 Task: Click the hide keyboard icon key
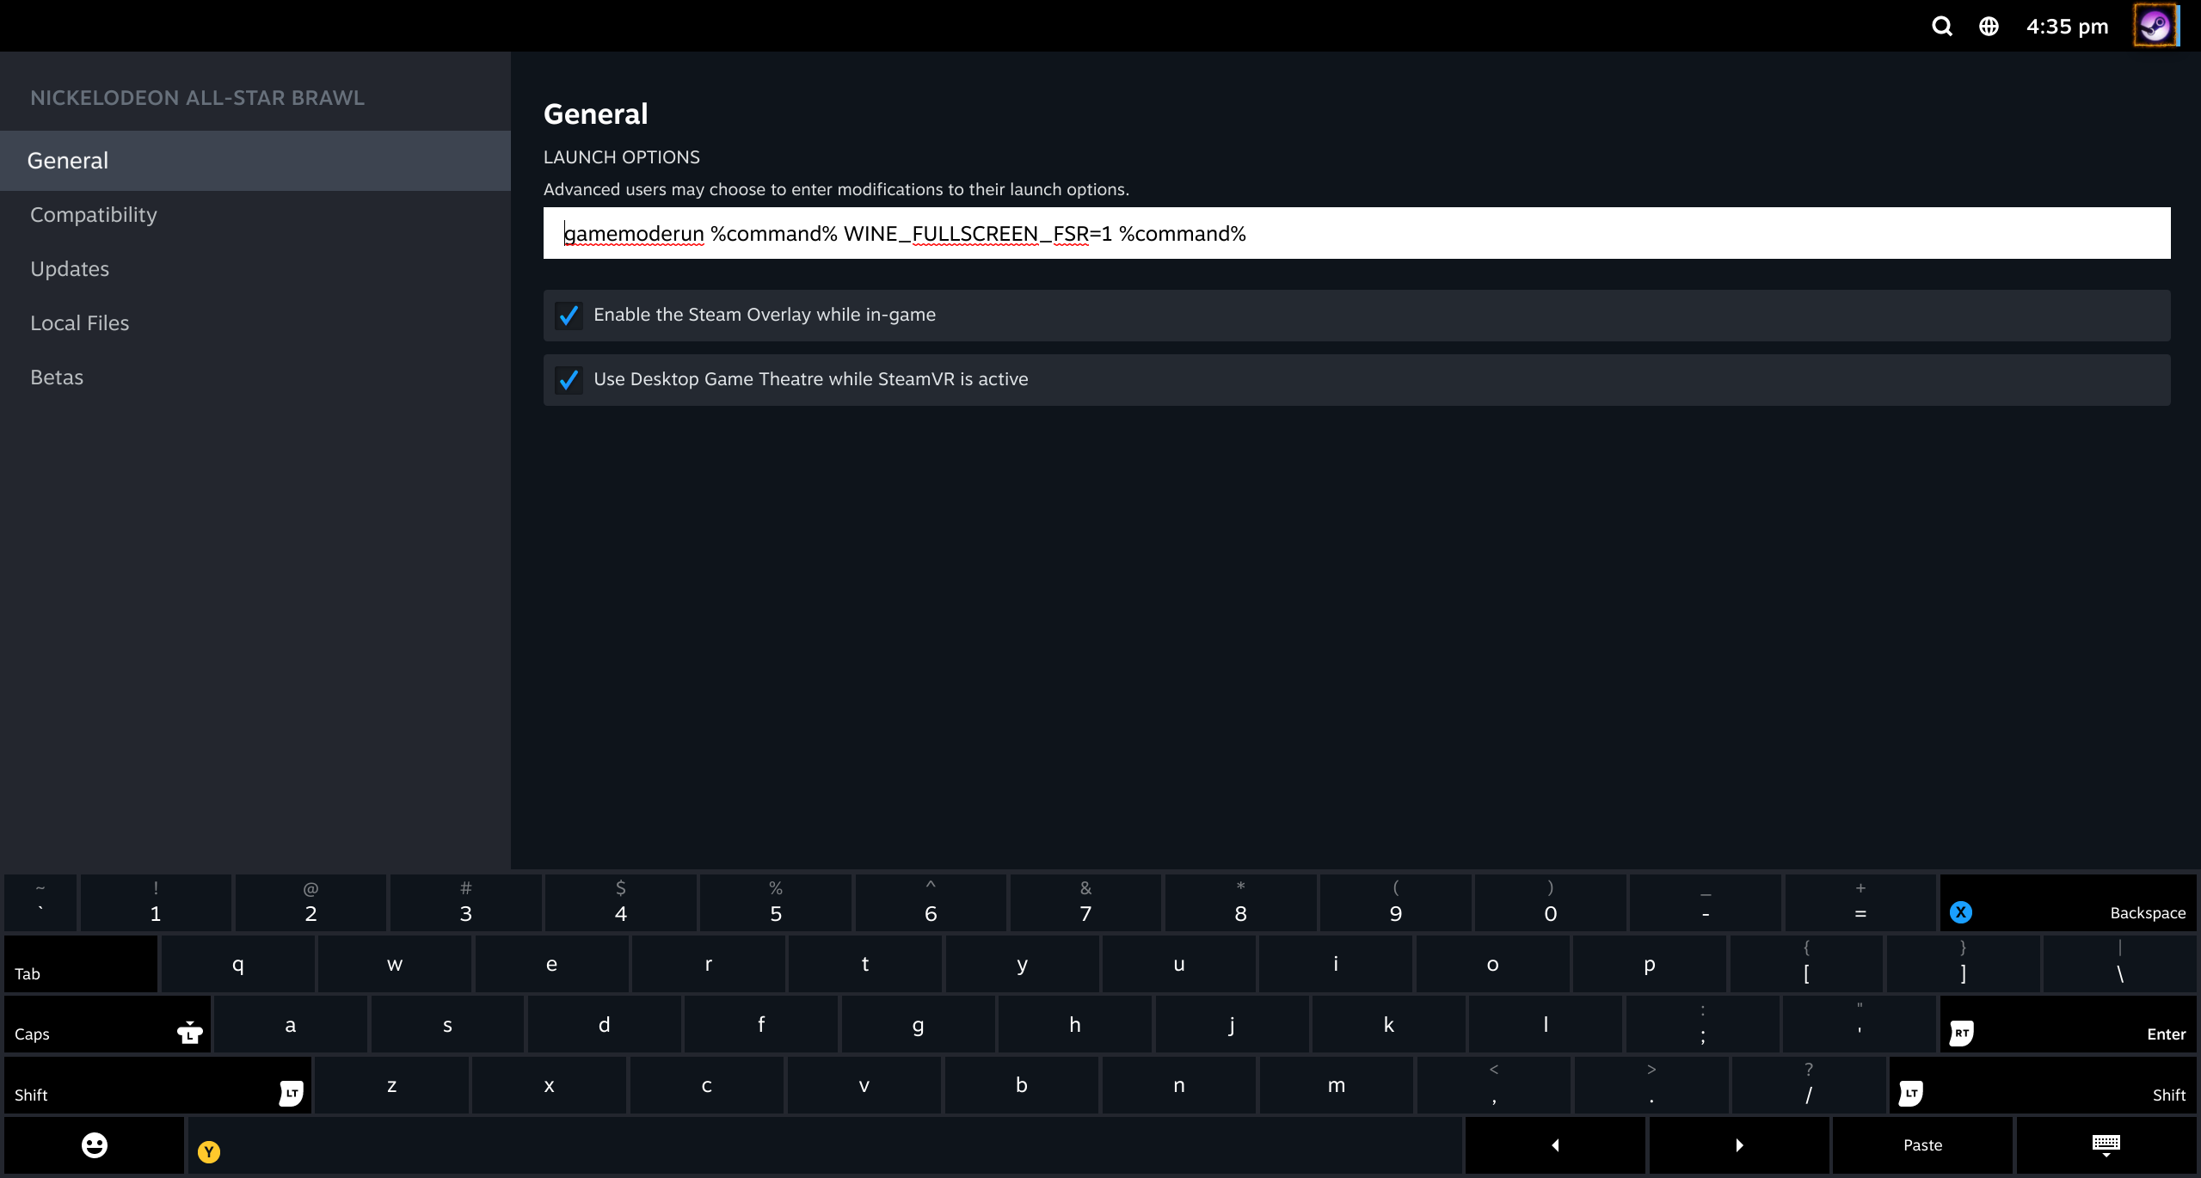point(2106,1145)
